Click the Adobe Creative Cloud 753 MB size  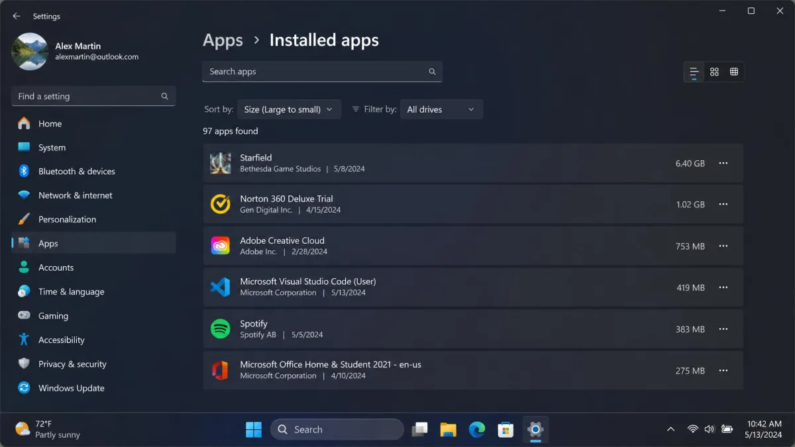[x=690, y=246]
